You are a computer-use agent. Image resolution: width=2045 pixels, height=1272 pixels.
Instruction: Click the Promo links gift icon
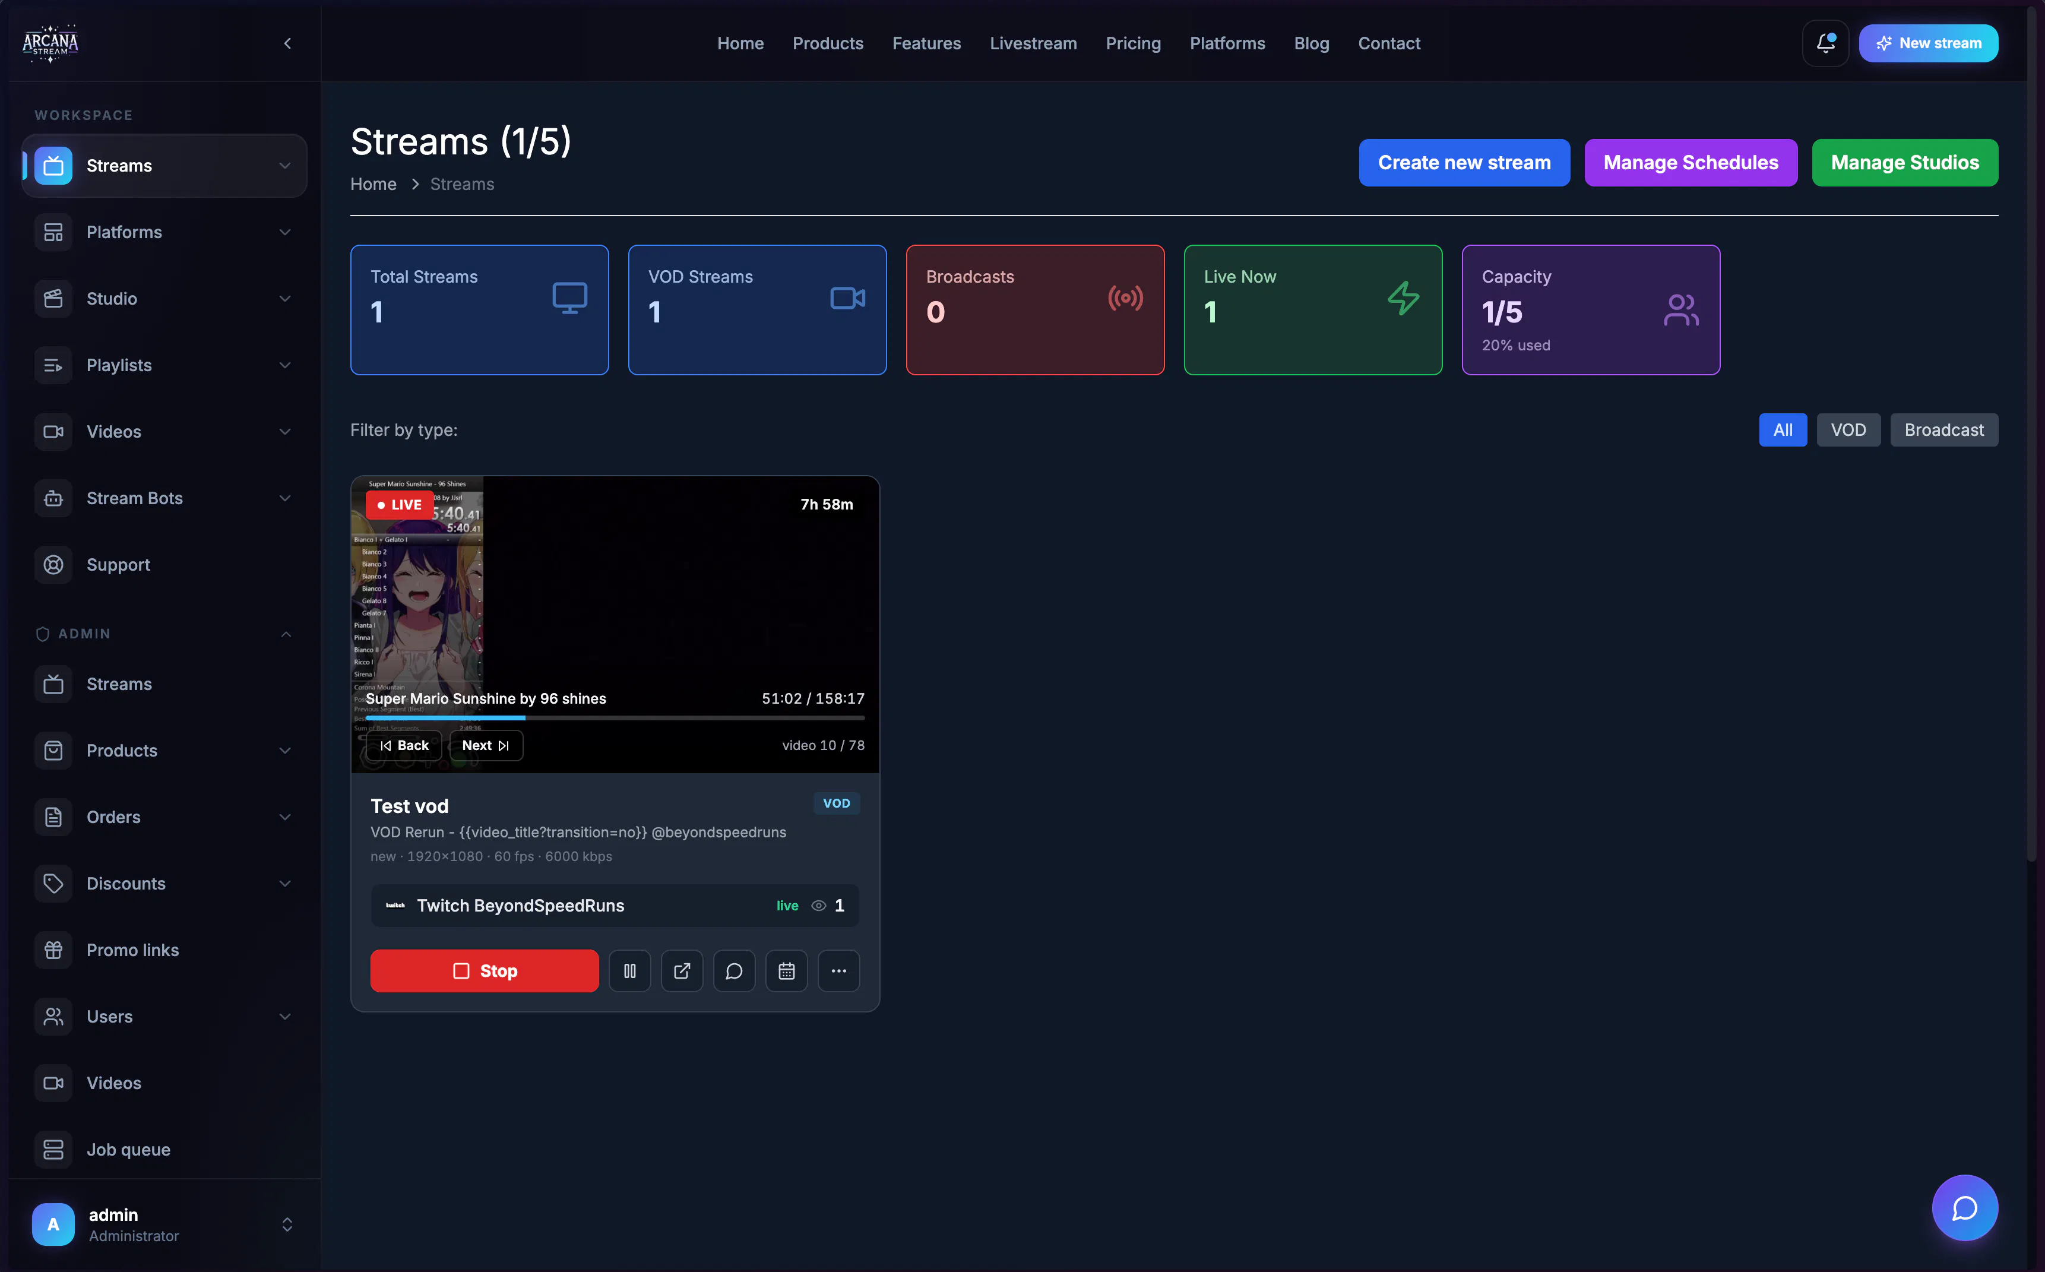tap(53, 950)
